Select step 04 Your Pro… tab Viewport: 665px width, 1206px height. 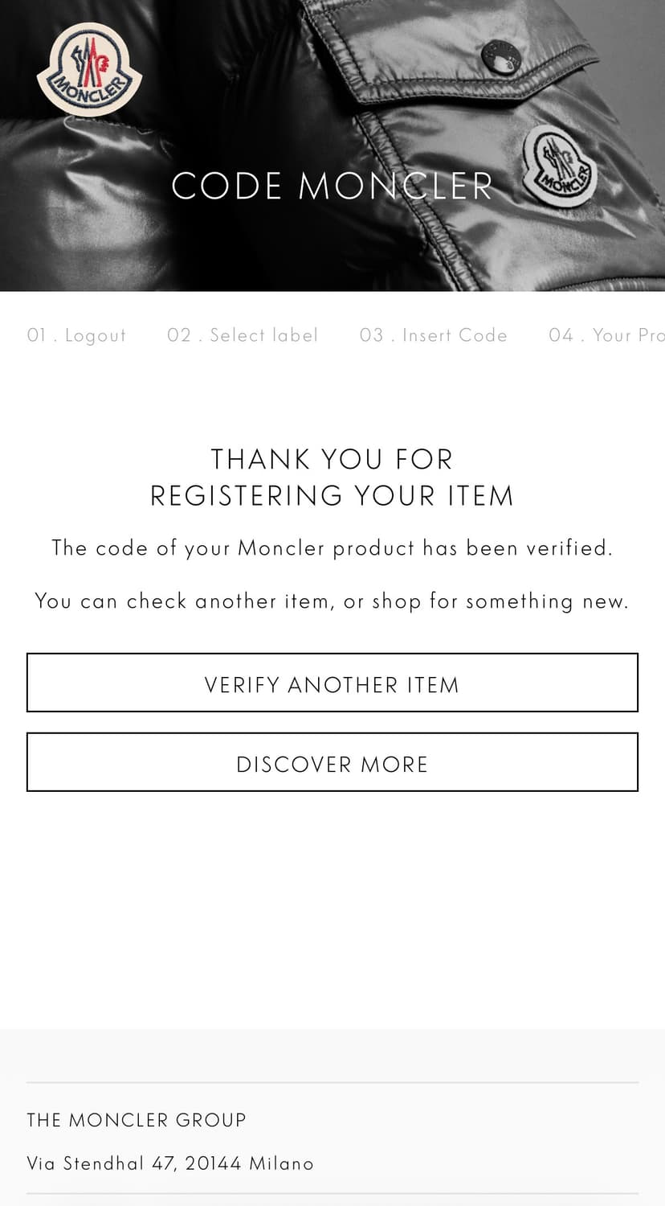606,335
